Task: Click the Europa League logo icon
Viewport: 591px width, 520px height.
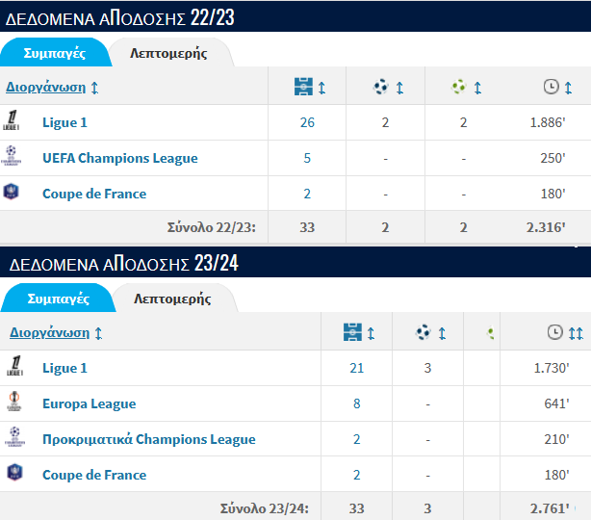Action: pyautogui.click(x=14, y=402)
